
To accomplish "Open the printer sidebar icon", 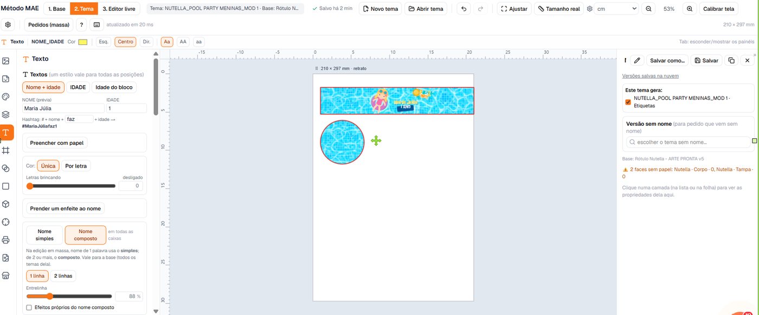I will point(6,240).
